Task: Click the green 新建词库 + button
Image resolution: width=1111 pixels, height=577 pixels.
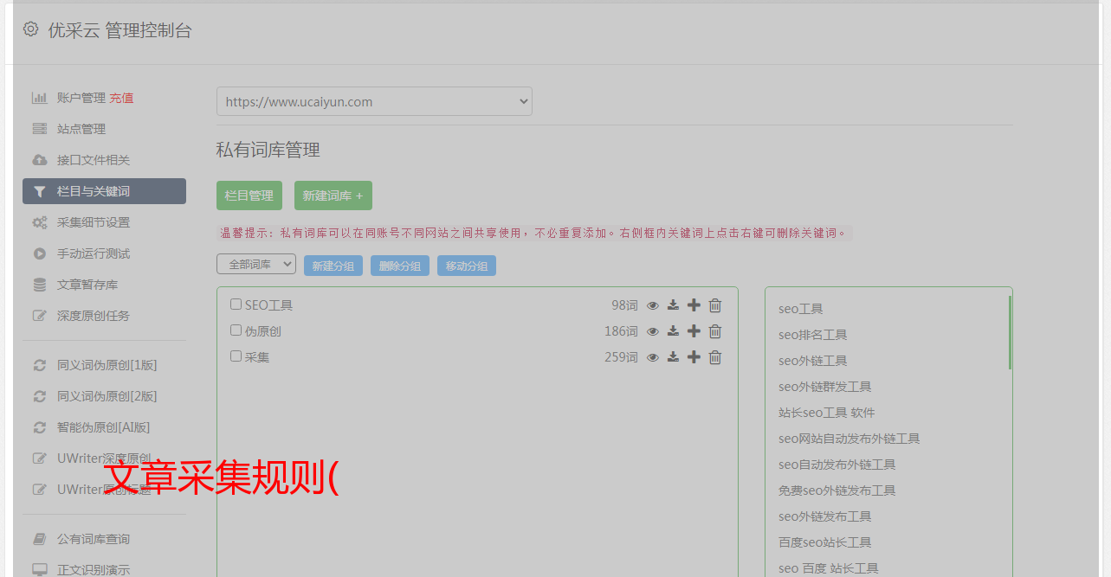Action: (x=333, y=196)
